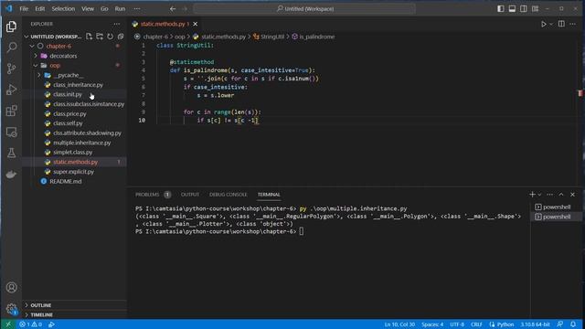Toggle the secondary side bar layout button
The height and width of the screenshot is (329, 585).
(x=524, y=8)
